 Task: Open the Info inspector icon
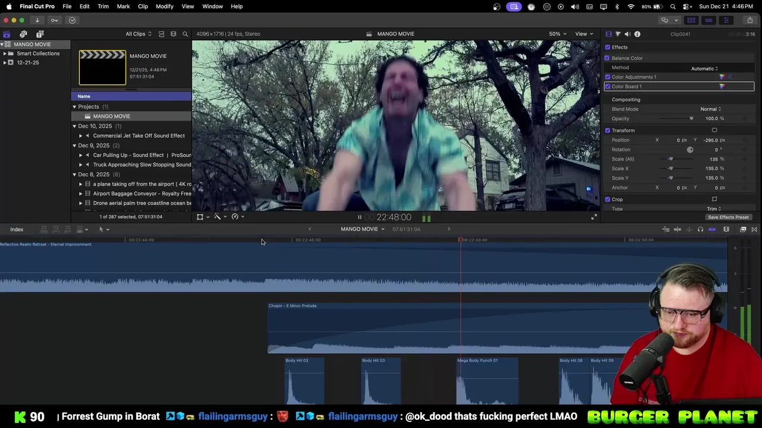[637, 34]
